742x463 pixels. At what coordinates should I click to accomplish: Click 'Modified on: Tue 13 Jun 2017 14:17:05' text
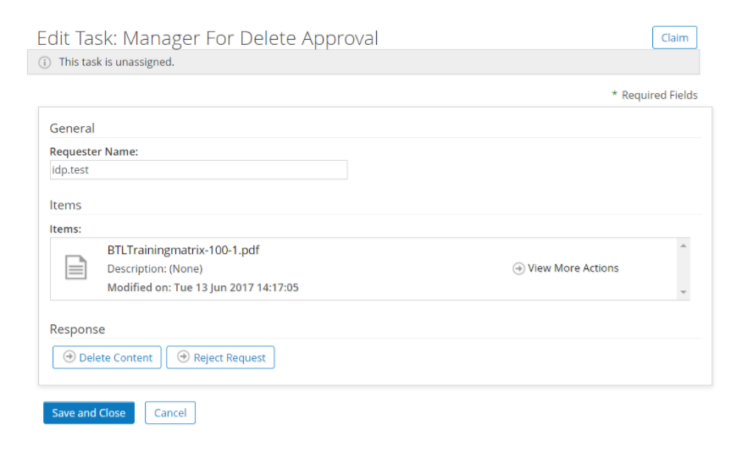[203, 288]
